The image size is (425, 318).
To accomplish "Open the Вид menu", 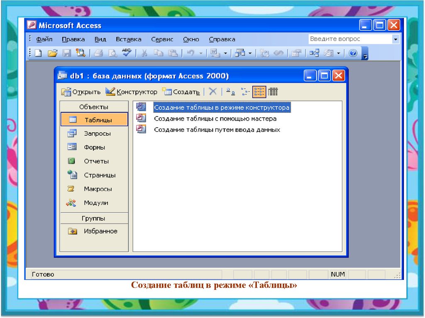I will coord(100,39).
